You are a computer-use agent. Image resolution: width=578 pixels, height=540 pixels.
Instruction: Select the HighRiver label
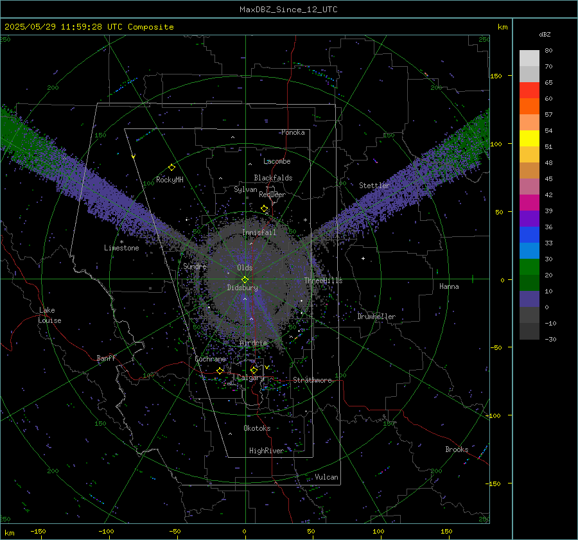coord(267,451)
